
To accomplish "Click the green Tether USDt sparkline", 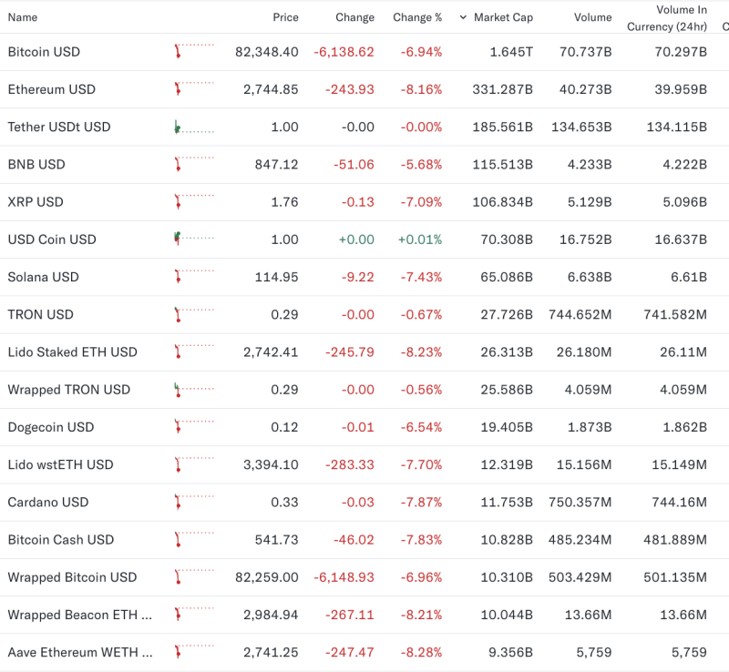I will [191, 127].
